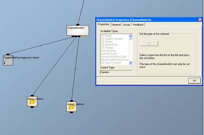
Task: Click the Current Type field showing Camera
Action: pos(116,72)
